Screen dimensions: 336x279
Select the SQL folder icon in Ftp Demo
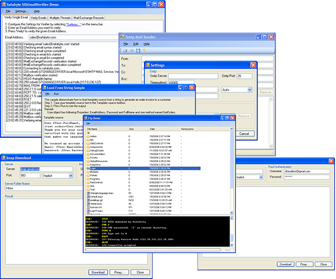tap(88, 186)
